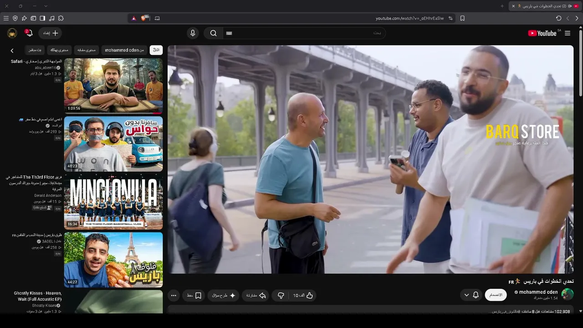
Task: Open the Safari video thumbnail (1:09:56)
Action: pyautogui.click(x=113, y=85)
